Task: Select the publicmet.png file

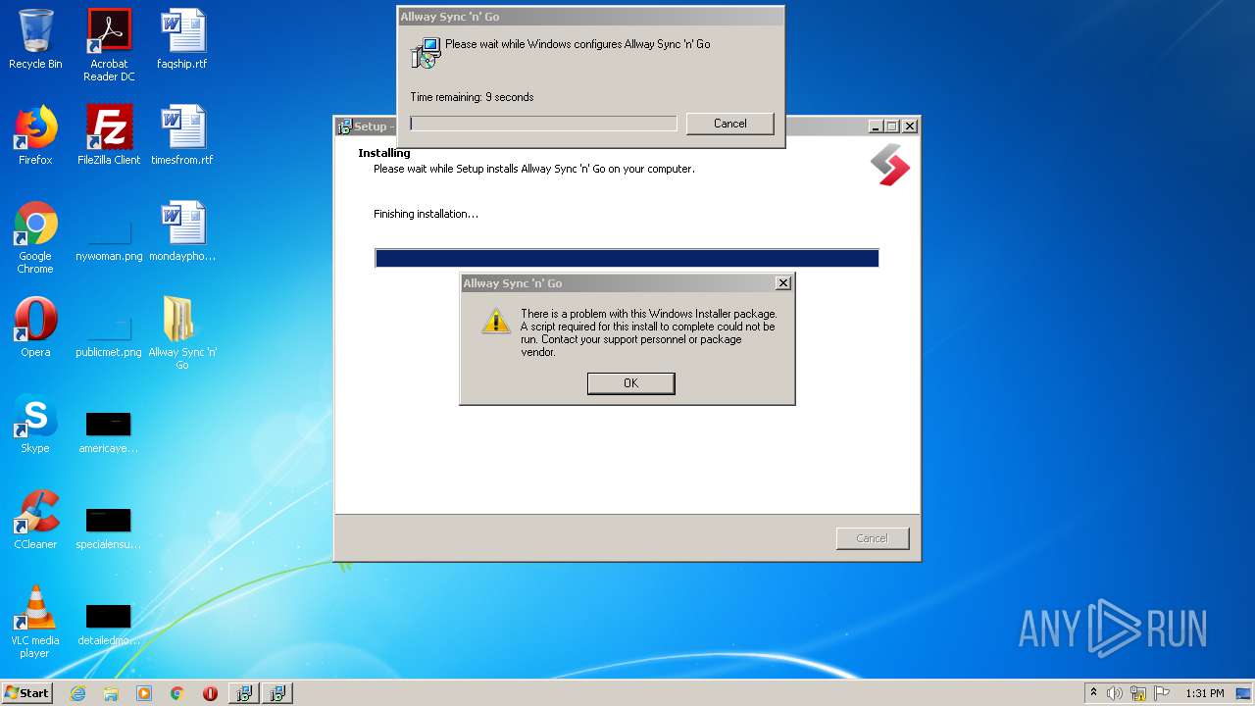Action: 109,336
